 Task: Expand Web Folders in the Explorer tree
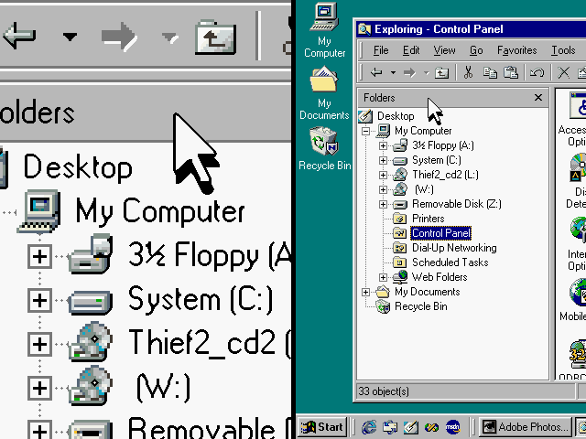click(383, 277)
